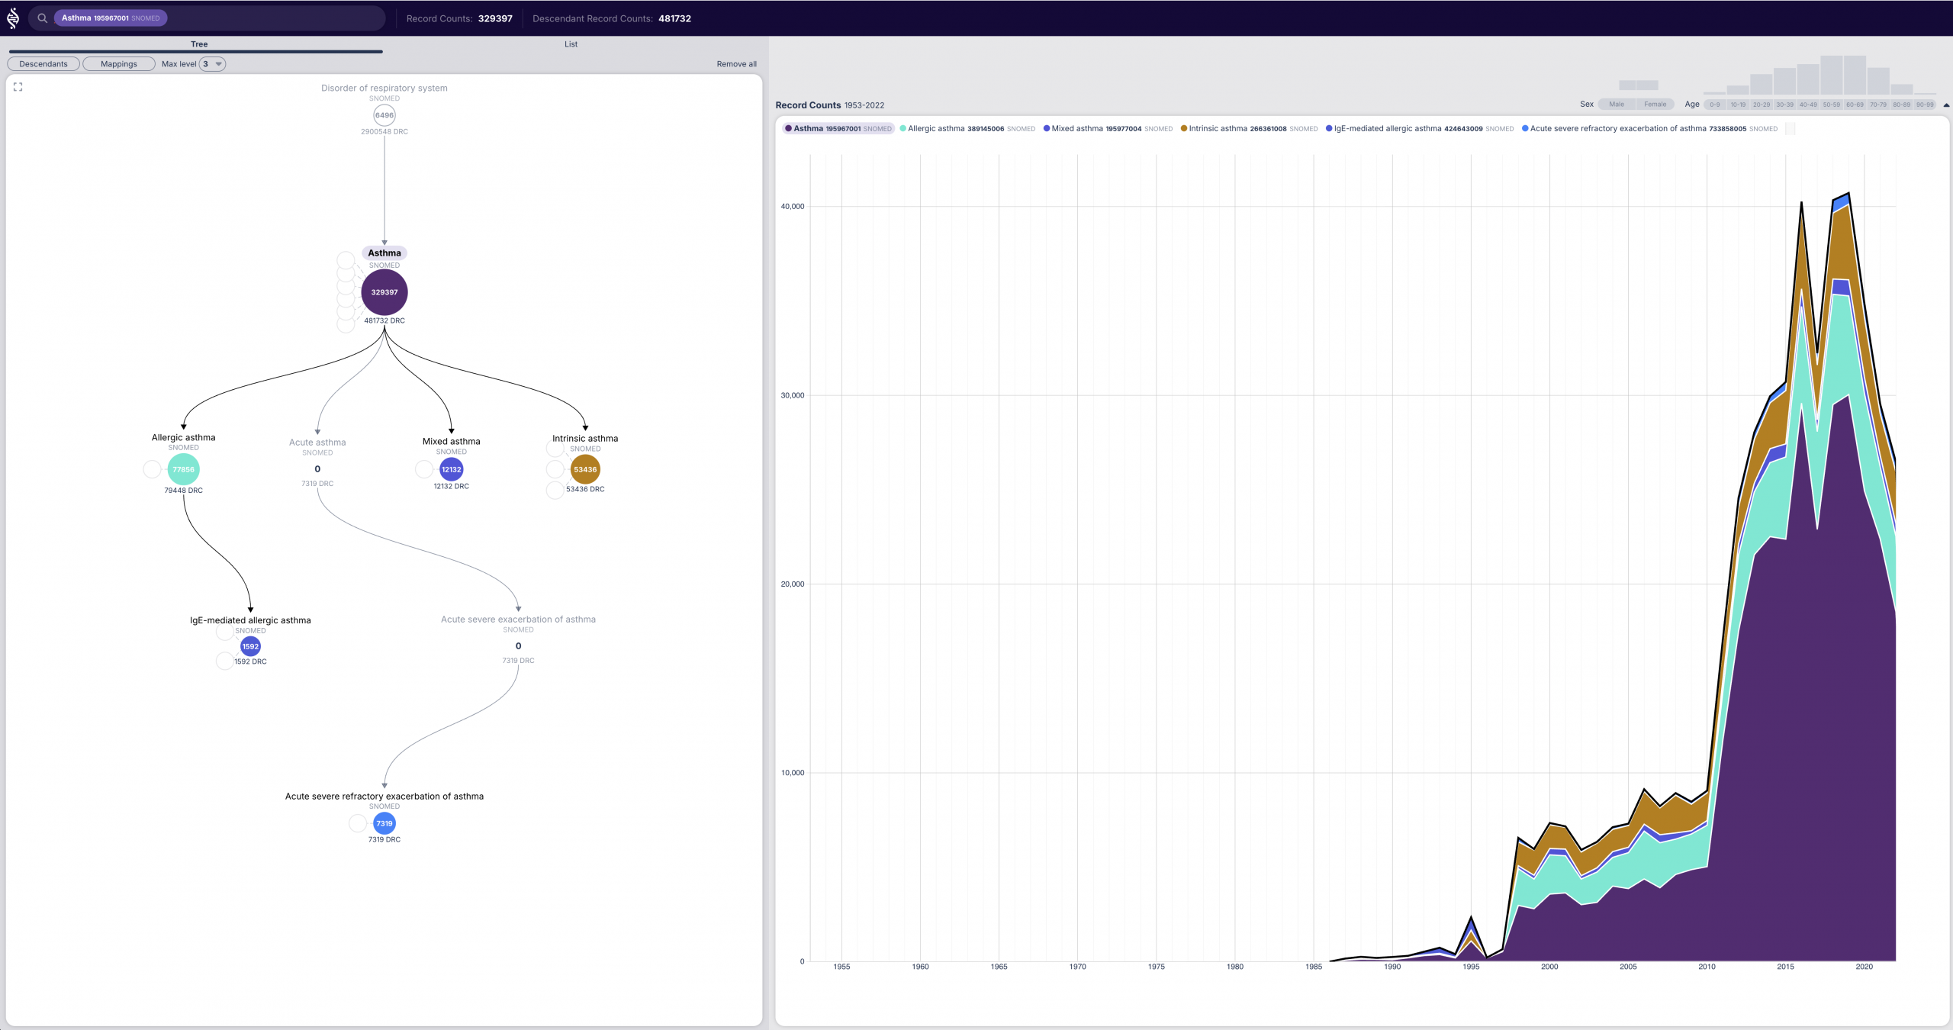This screenshot has width=1953, height=1030.
Task: Click the fullscreen expand icon in tree
Action: 18,87
